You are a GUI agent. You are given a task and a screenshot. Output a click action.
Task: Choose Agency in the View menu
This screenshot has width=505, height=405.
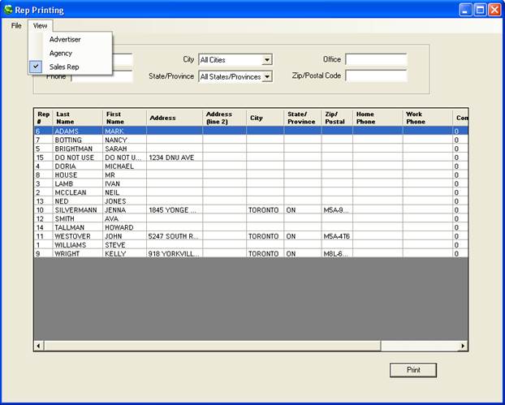click(x=61, y=53)
